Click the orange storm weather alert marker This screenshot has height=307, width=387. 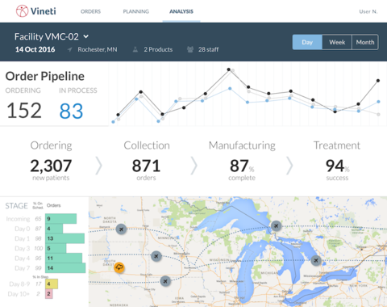point(119,267)
